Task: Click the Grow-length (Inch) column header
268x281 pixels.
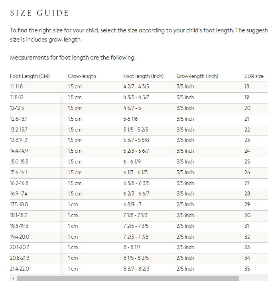Action: point(197,76)
